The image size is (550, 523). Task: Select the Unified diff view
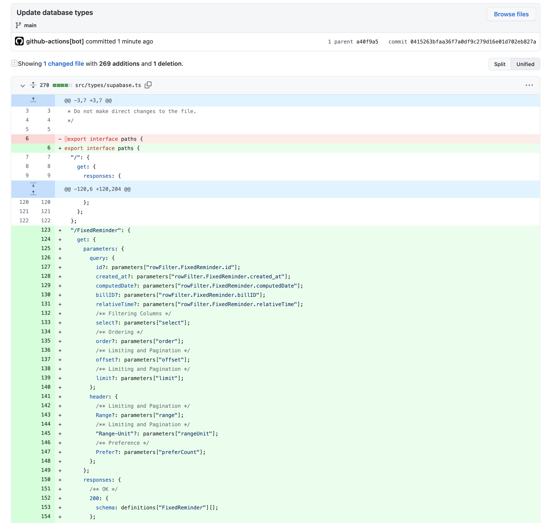(x=525, y=64)
